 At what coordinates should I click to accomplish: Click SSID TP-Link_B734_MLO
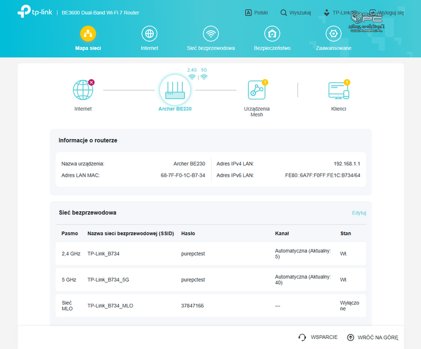point(110,306)
